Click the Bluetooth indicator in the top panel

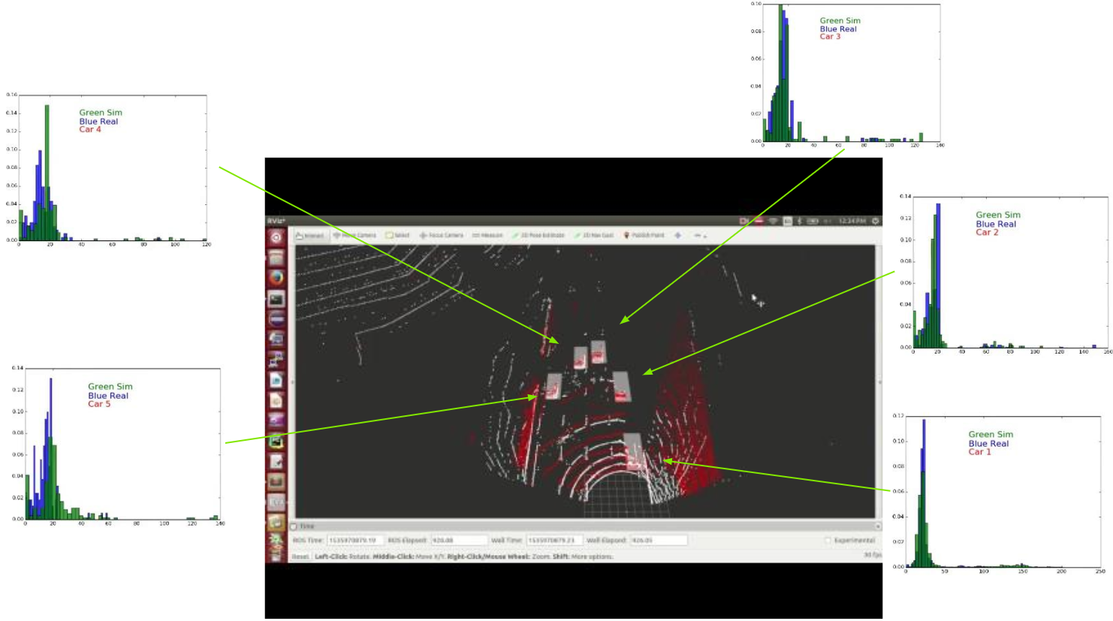point(799,222)
